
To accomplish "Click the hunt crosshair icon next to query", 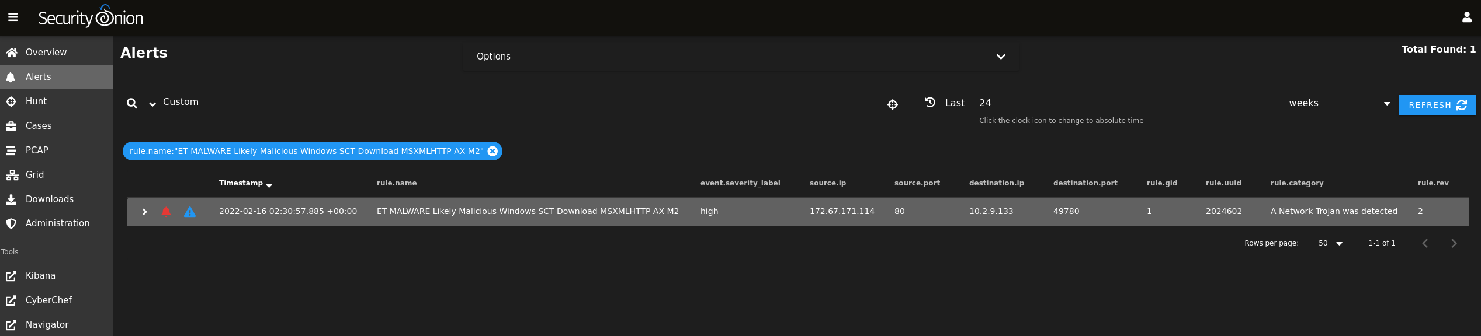I will click(x=893, y=104).
